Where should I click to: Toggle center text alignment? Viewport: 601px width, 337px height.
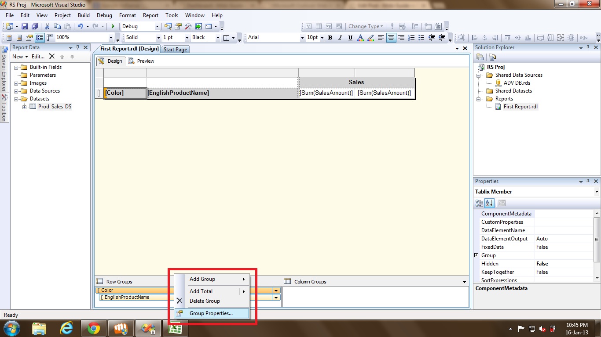(x=391, y=38)
